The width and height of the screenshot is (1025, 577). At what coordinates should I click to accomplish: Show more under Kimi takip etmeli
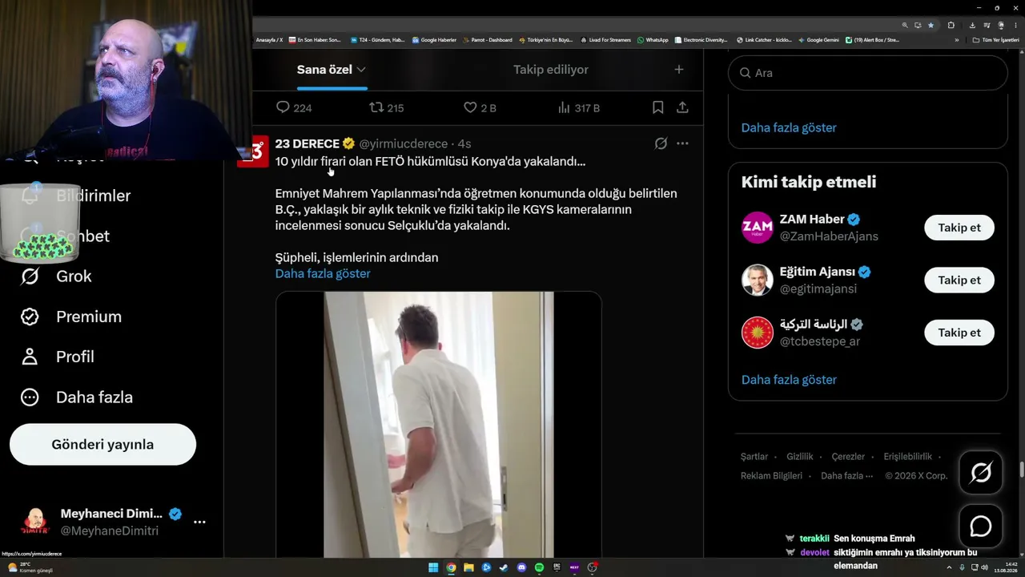point(789,380)
